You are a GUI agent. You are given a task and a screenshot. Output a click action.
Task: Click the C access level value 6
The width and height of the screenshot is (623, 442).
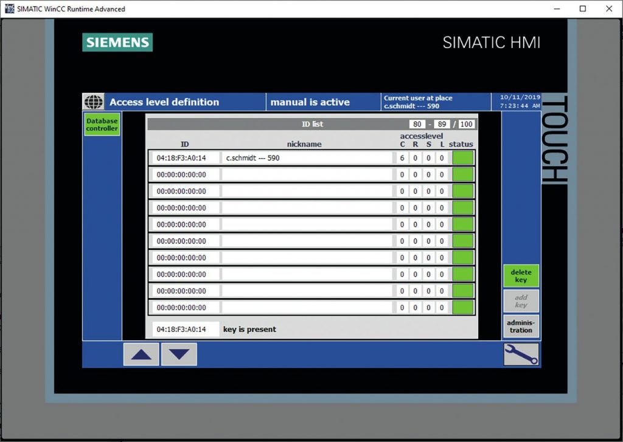tap(402, 158)
